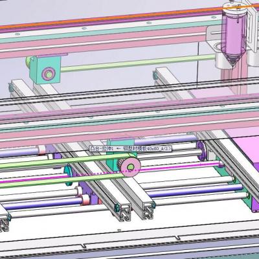Select the upper green belt strand near the pulley
Screen dimensions: 259x259
[65, 163]
